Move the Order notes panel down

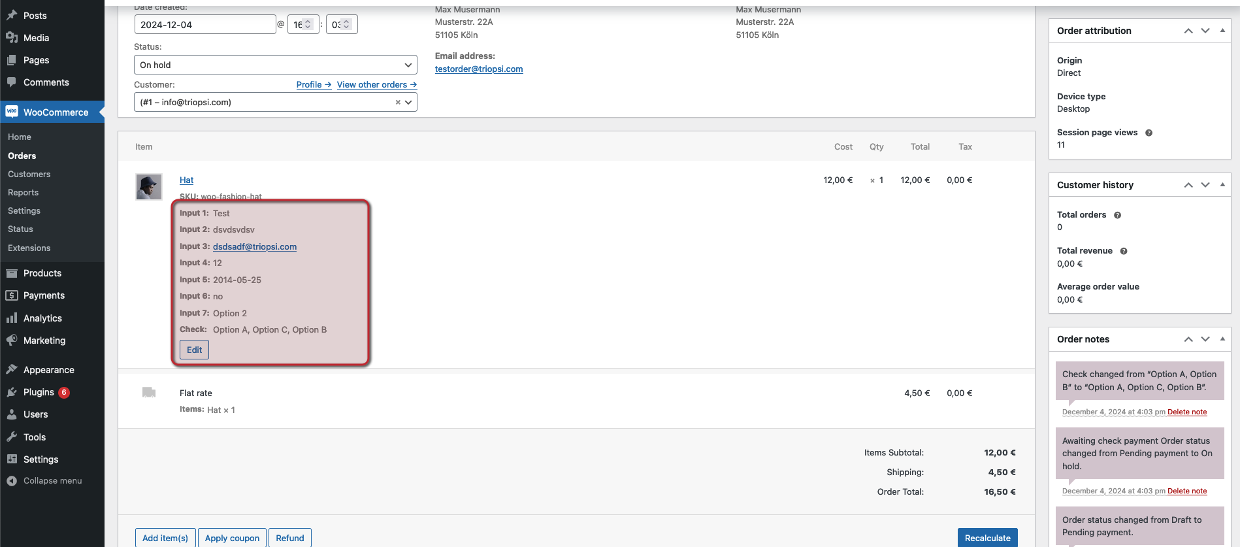(1205, 339)
